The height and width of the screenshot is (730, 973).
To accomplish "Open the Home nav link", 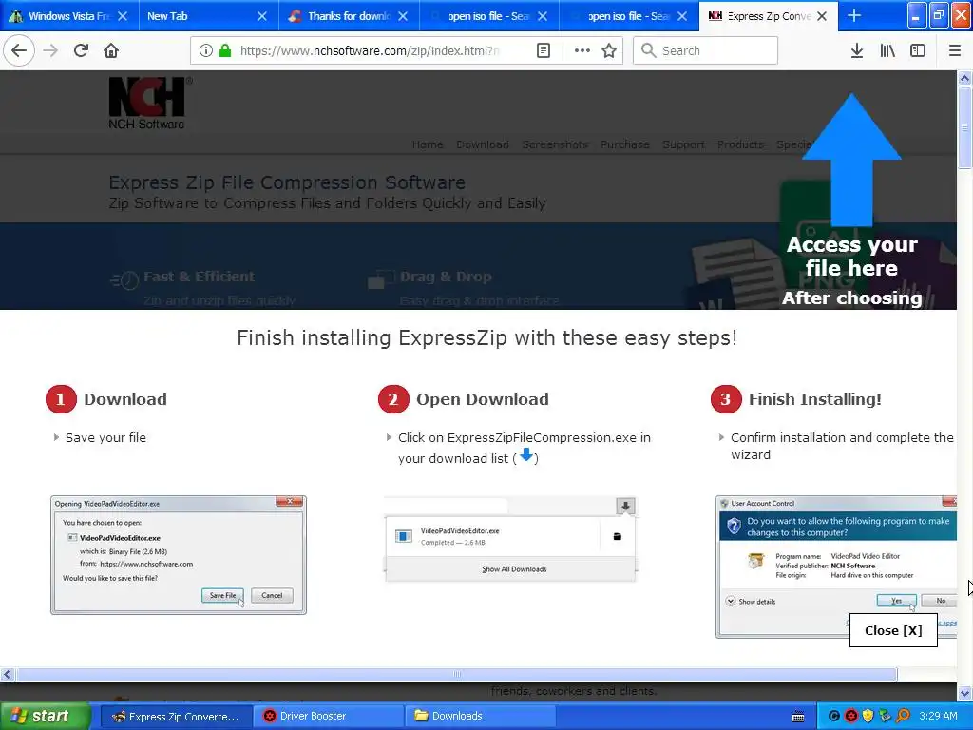I will pyautogui.click(x=428, y=144).
